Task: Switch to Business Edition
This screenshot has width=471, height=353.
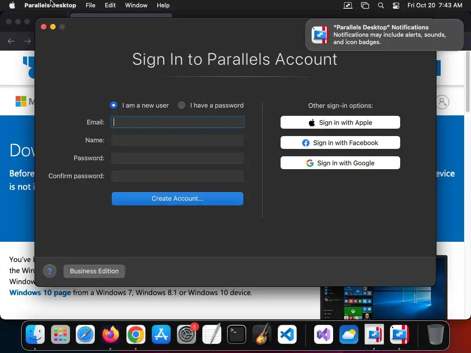Action: tap(94, 271)
